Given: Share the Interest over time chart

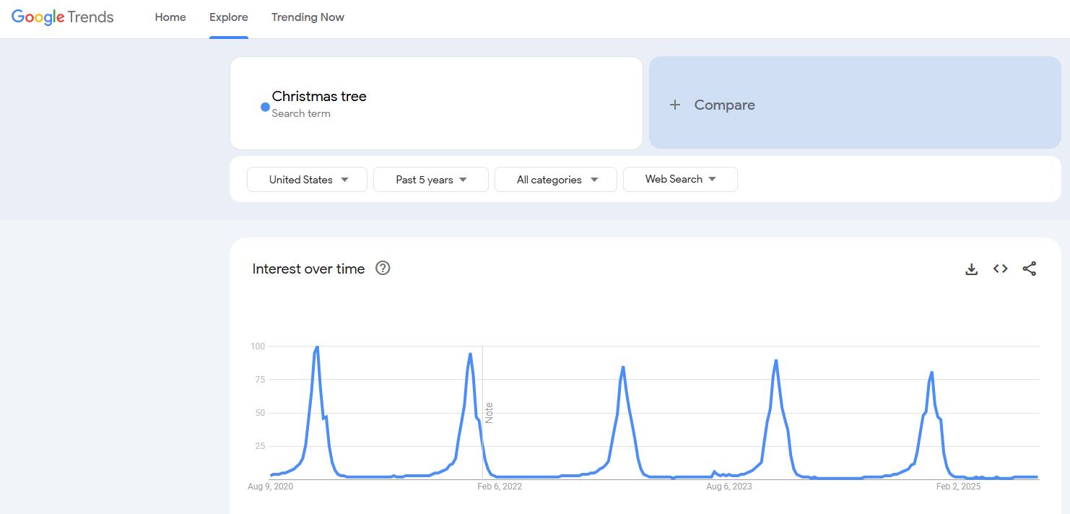Looking at the screenshot, I should [1029, 268].
